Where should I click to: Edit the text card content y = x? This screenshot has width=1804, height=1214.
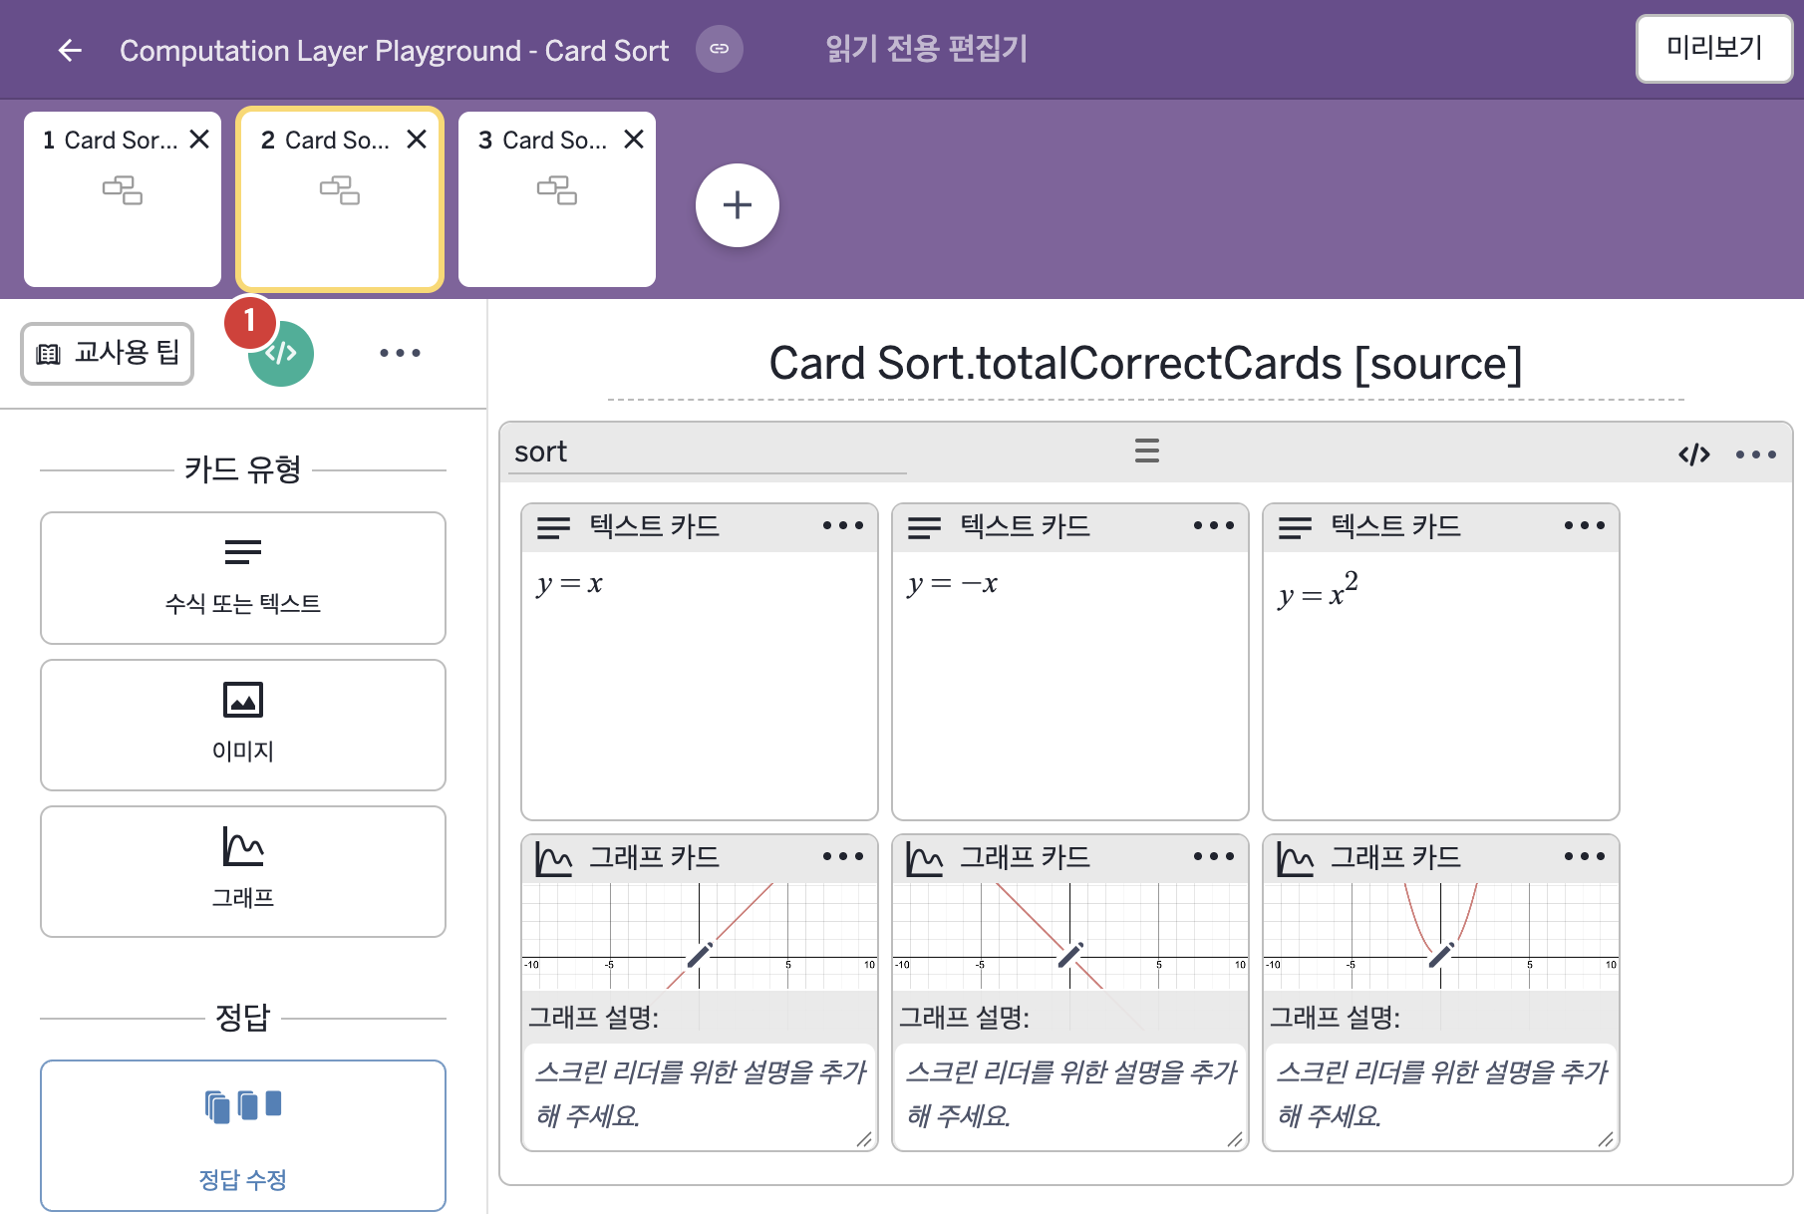pos(700,684)
